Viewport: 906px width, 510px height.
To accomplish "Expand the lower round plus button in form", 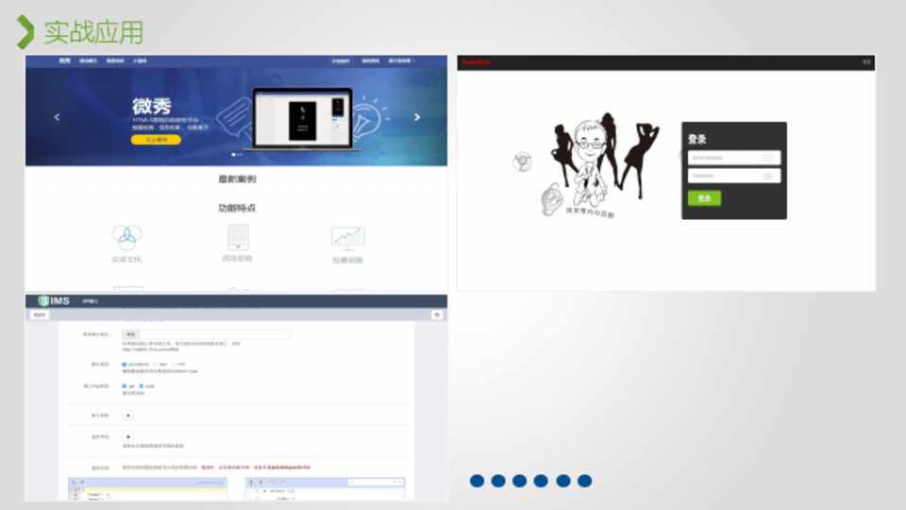I will 128,436.
